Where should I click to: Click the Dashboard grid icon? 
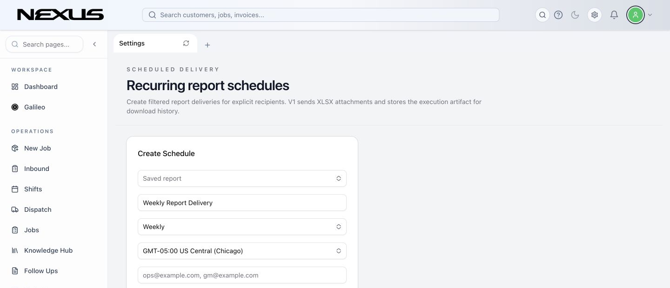point(15,87)
